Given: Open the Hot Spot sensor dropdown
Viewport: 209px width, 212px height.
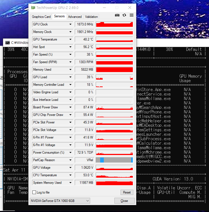Looking at the screenshot, I should pyautogui.click(x=70, y=47).
